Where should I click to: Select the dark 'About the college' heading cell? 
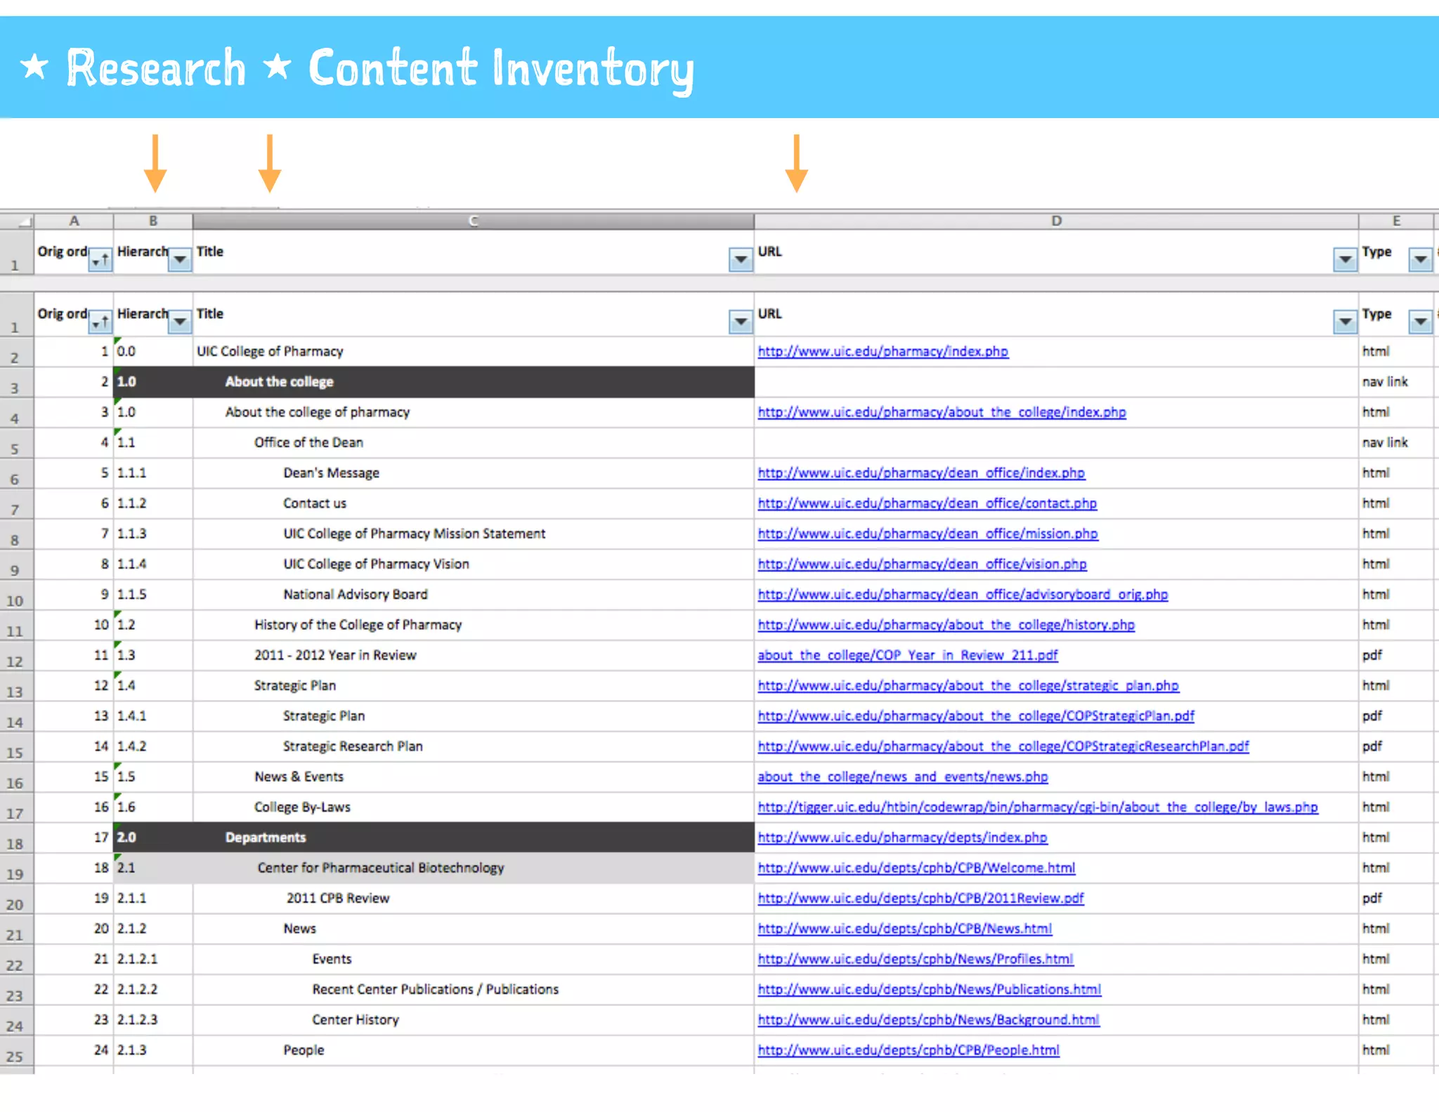[x=474, y=382]
